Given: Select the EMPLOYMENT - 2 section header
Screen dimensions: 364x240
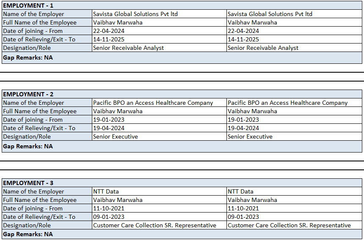Looking at the screenshot, I should (182, 94).
